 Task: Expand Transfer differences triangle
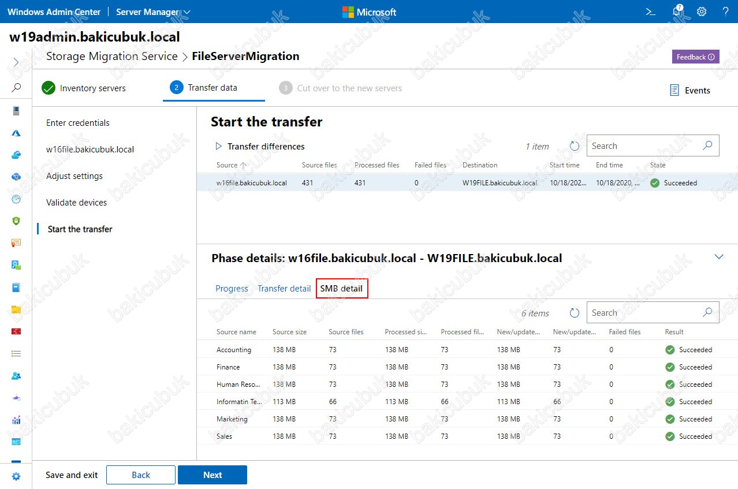(x=218, y=146)
